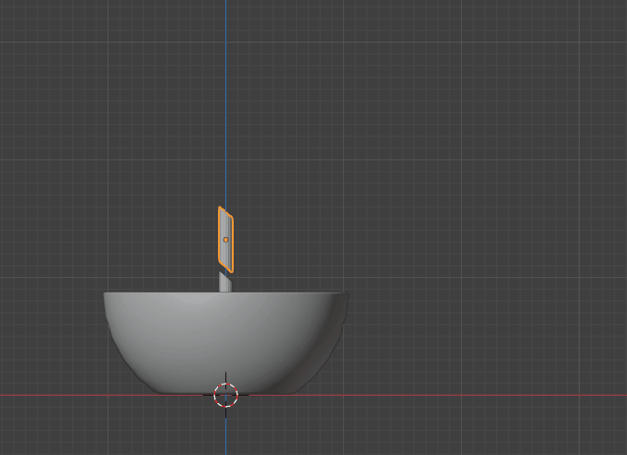Select the thin gray stem above the bowl
The image size is (627, 455).
point(224,282)
